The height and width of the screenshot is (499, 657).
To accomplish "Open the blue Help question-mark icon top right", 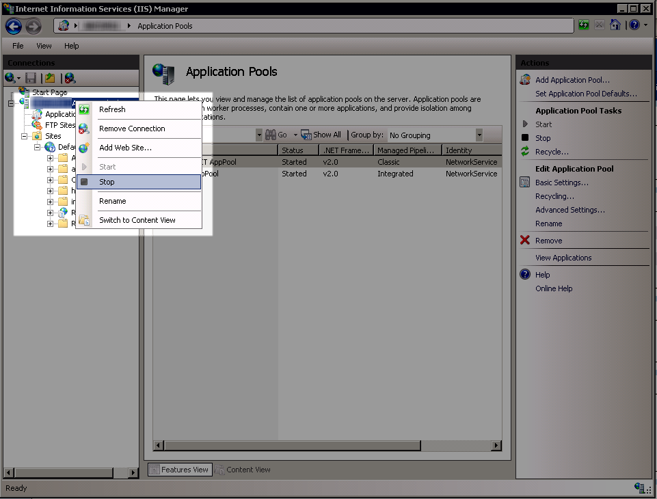I will pyautogui.click(x=634, y=25).
